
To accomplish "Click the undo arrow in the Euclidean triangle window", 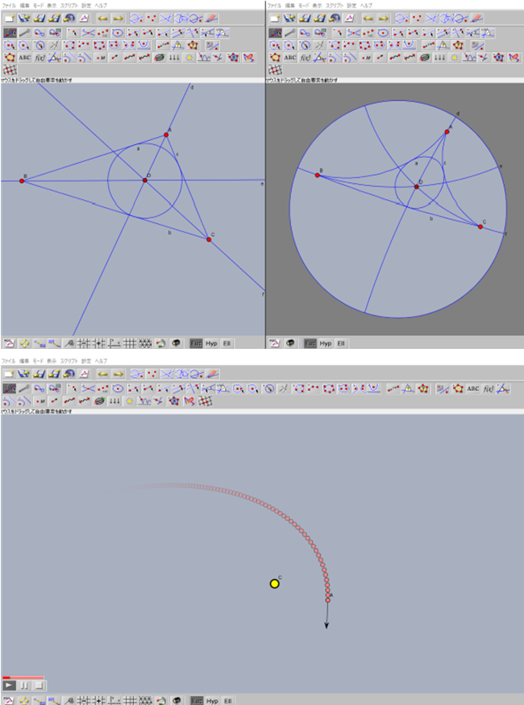I will pyautogui.click(x=103, y=18).
